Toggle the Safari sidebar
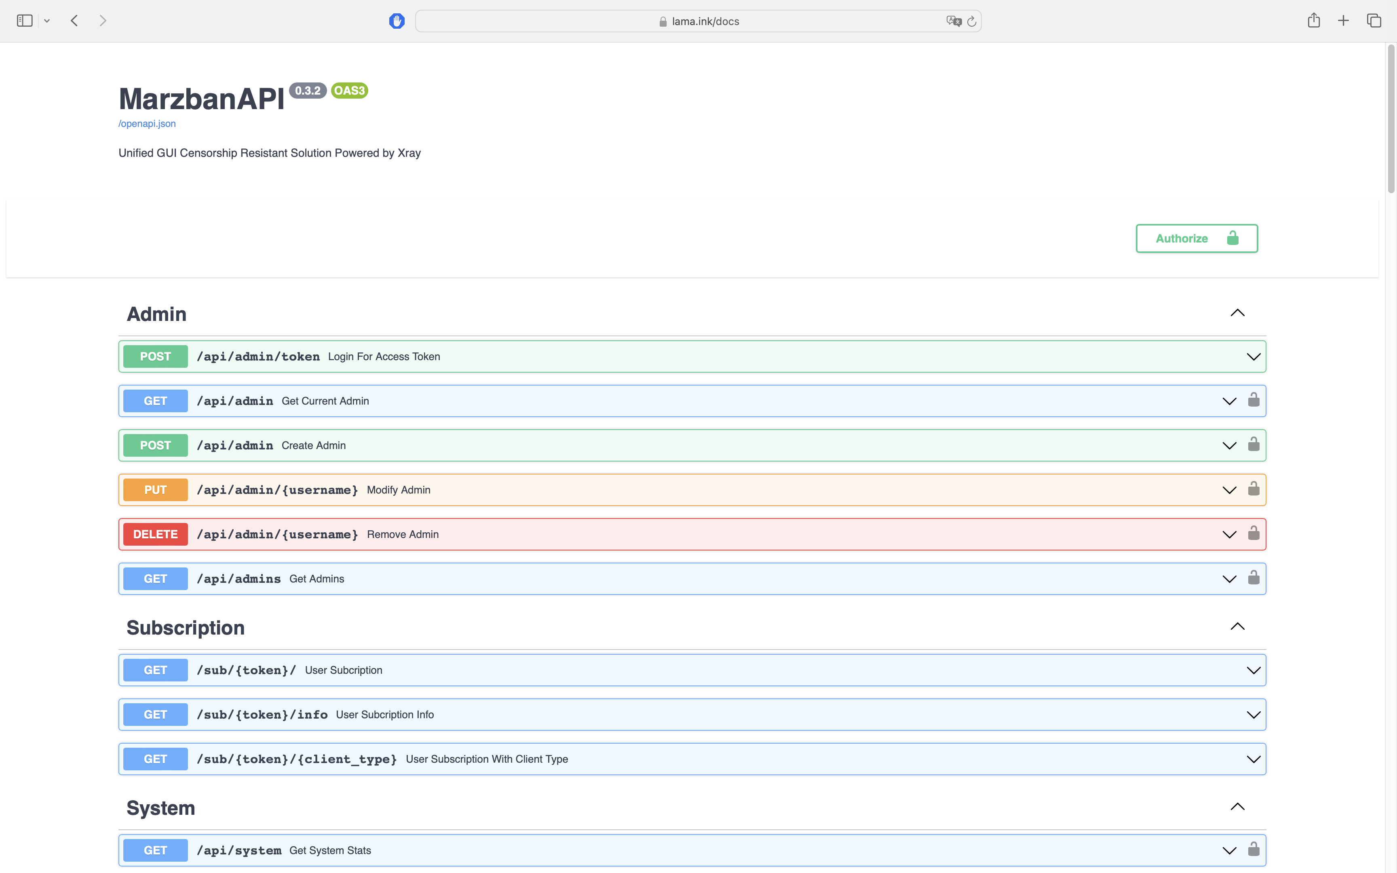 pos(24,21)
